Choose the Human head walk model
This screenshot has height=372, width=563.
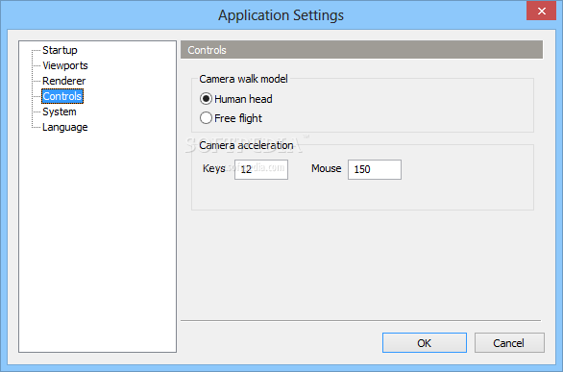click(x=236, y=99)
